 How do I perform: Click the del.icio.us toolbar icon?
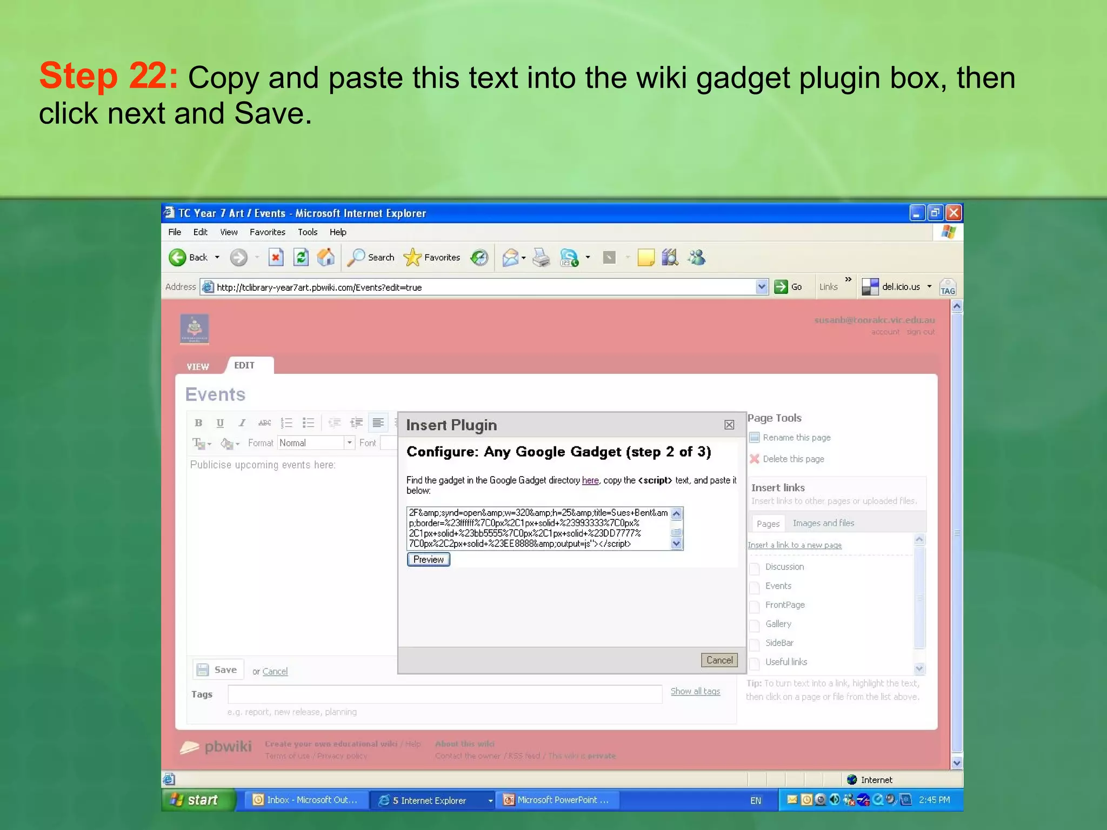click(870, 287)
